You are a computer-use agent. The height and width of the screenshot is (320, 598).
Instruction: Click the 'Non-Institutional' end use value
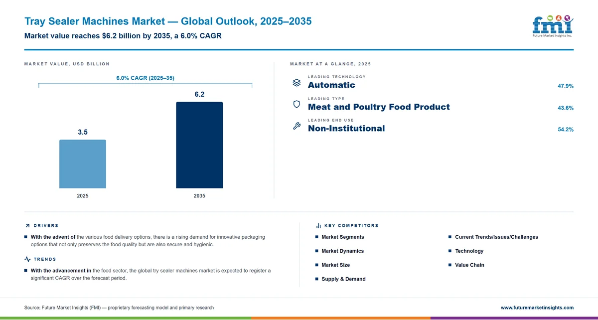346,128
